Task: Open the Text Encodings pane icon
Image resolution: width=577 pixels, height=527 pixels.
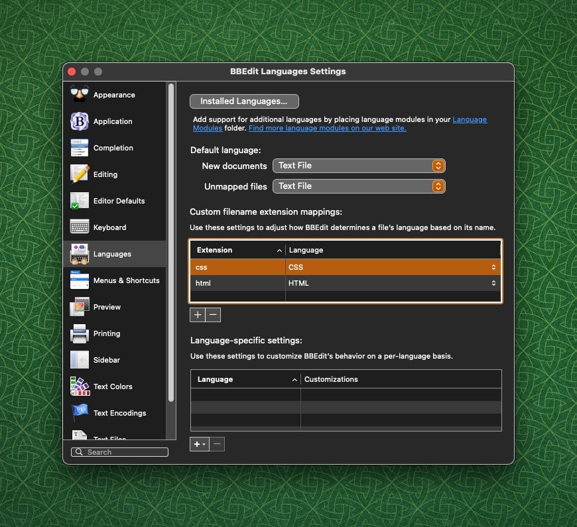Action: tap(80, 413)
